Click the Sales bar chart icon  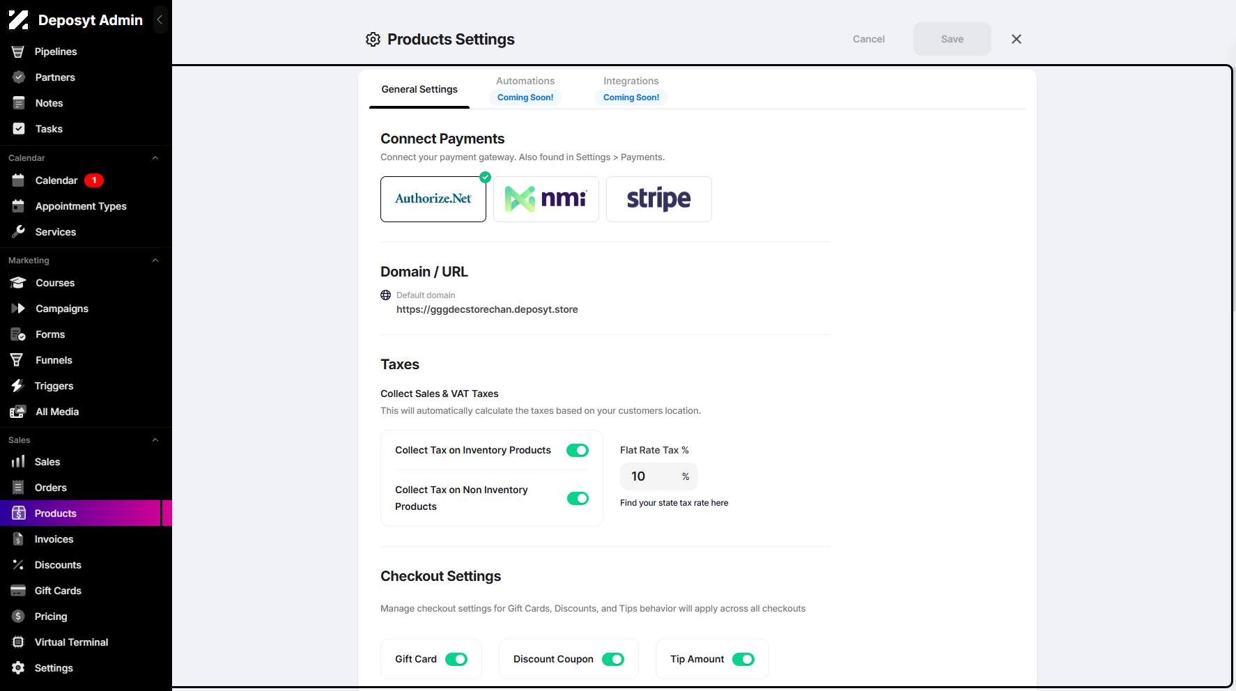pyautogui.click(x=18, y=462)
